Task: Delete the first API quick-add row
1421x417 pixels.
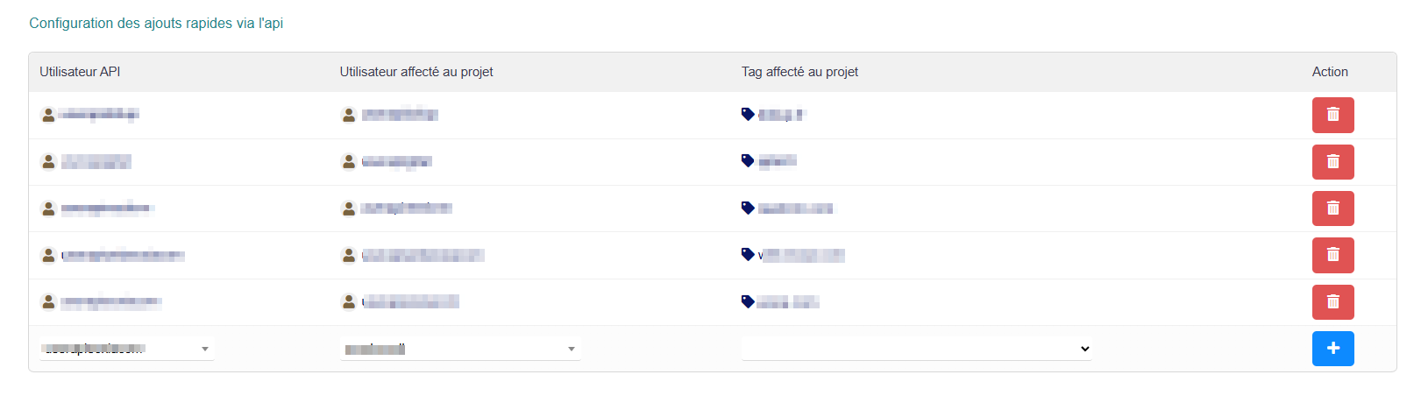Action: pyautogui.click(x=1332, y=115)
